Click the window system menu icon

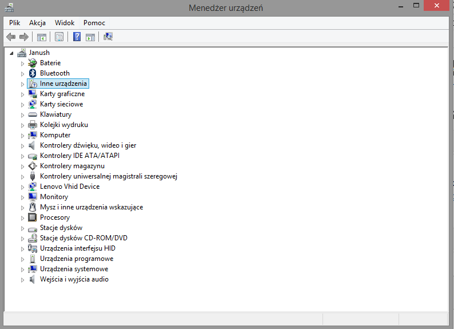(x=9, y=7)
